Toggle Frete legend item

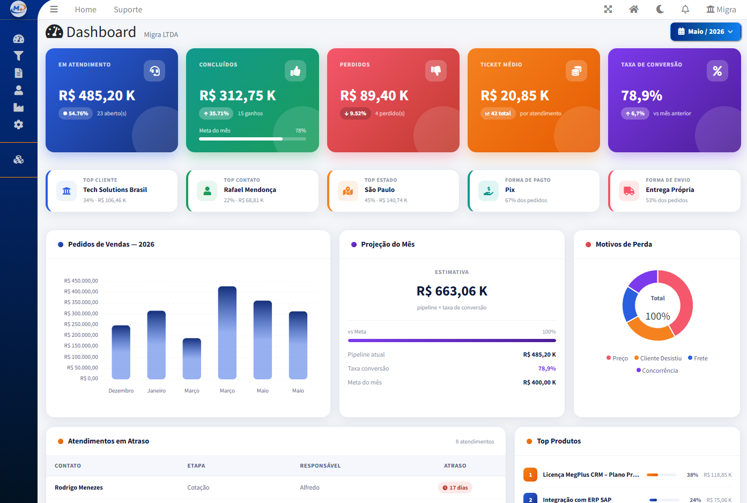pyautogui.click(x=698, y=358)
